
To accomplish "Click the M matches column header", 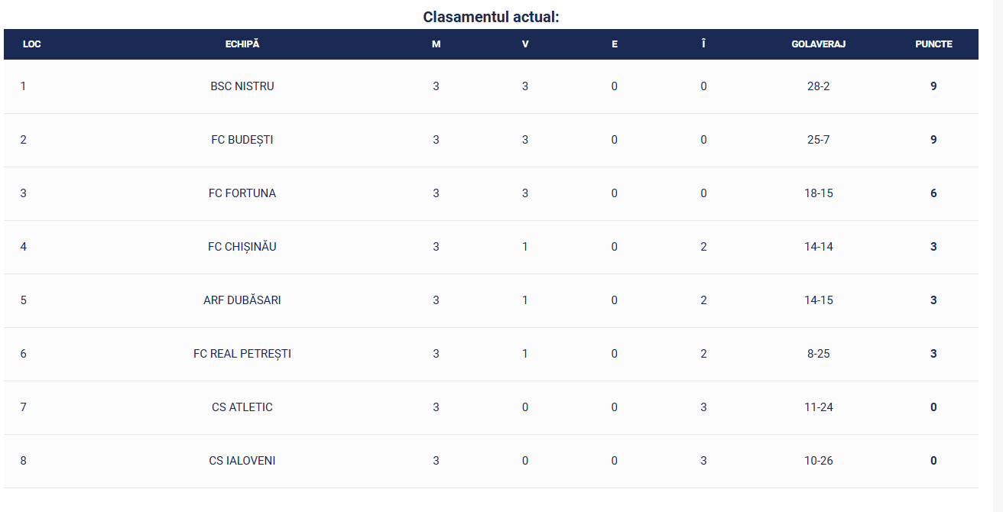I will (436, 44).
